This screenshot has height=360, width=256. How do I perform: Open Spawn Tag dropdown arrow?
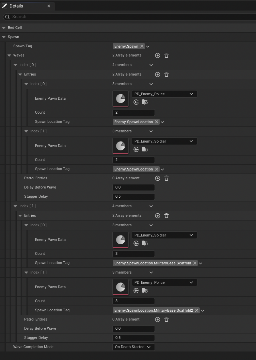[x=148, y=46]
